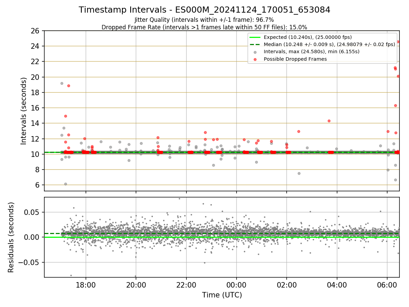Click the solid green line sample in the legend
This screenshot has width=409, height=307.
[255, 37]
